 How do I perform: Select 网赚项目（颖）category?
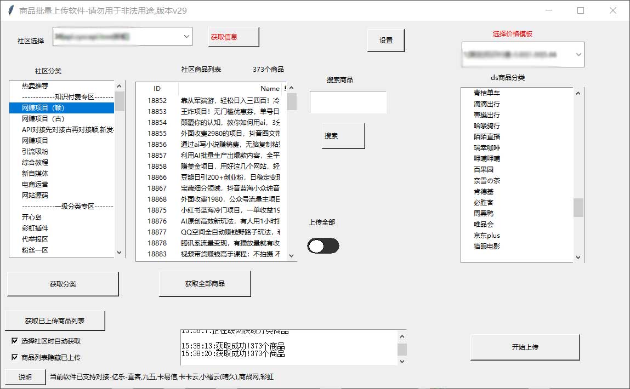62,107
